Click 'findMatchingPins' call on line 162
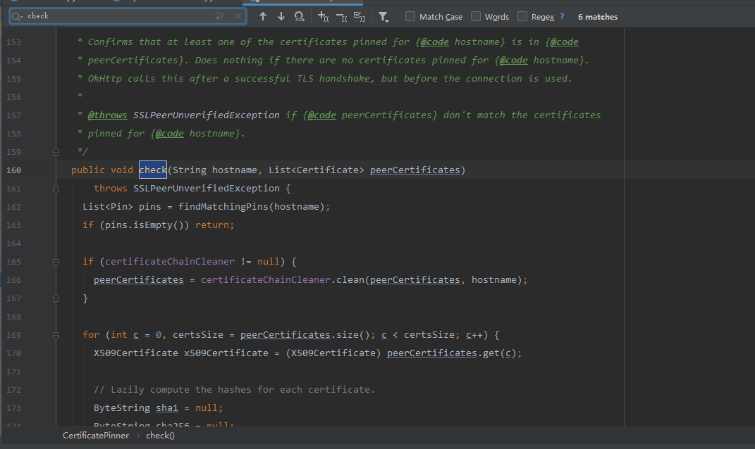The width and height of the screenshot is (755, 449). 223,207
